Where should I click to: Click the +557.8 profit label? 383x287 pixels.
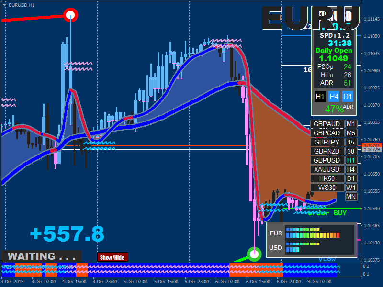click(x=67, y=233)
